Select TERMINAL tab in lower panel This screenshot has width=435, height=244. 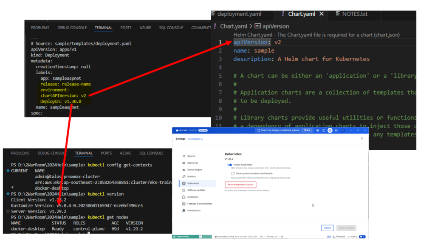(x=84, y=153)
